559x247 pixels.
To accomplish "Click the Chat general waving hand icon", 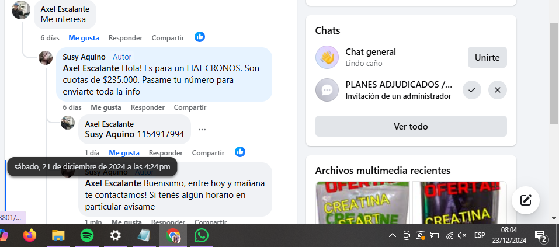I will point(327,57).
